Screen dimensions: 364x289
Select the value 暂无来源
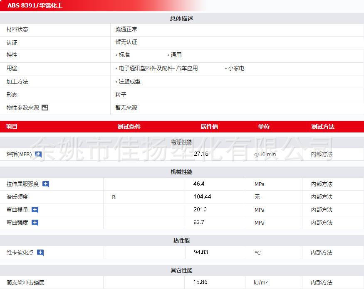click(126, 108)
